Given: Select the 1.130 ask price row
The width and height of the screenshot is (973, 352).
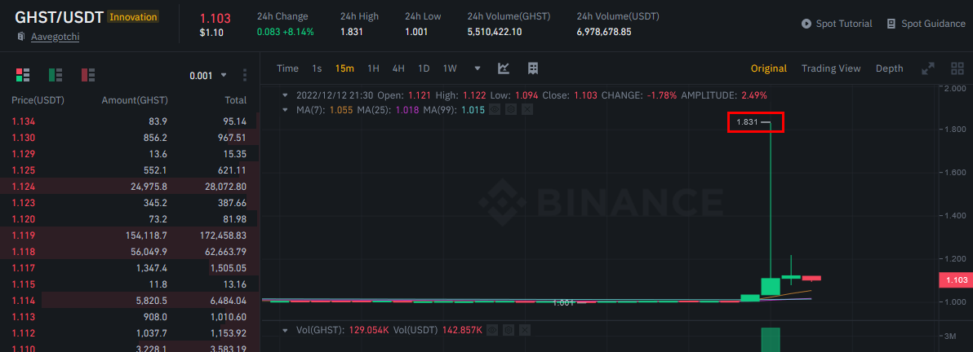Looking at the screenshot, I should [130, 138].
